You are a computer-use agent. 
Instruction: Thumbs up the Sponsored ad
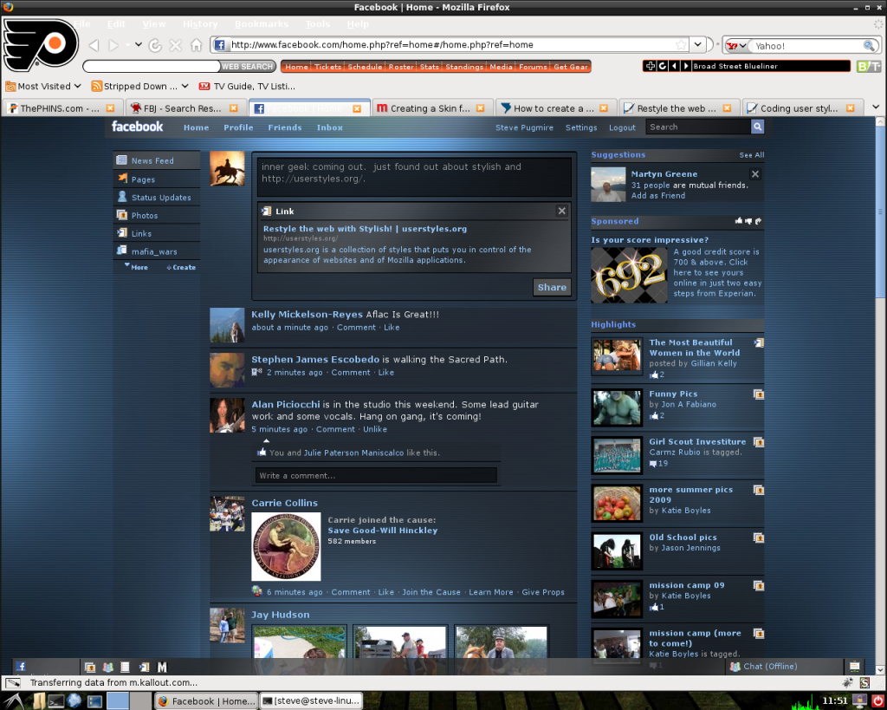tap(739, 221)
